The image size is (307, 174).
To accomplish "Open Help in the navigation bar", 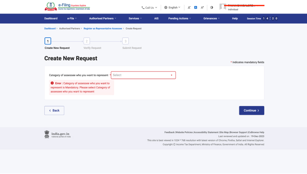I will (x=235, y=19).
